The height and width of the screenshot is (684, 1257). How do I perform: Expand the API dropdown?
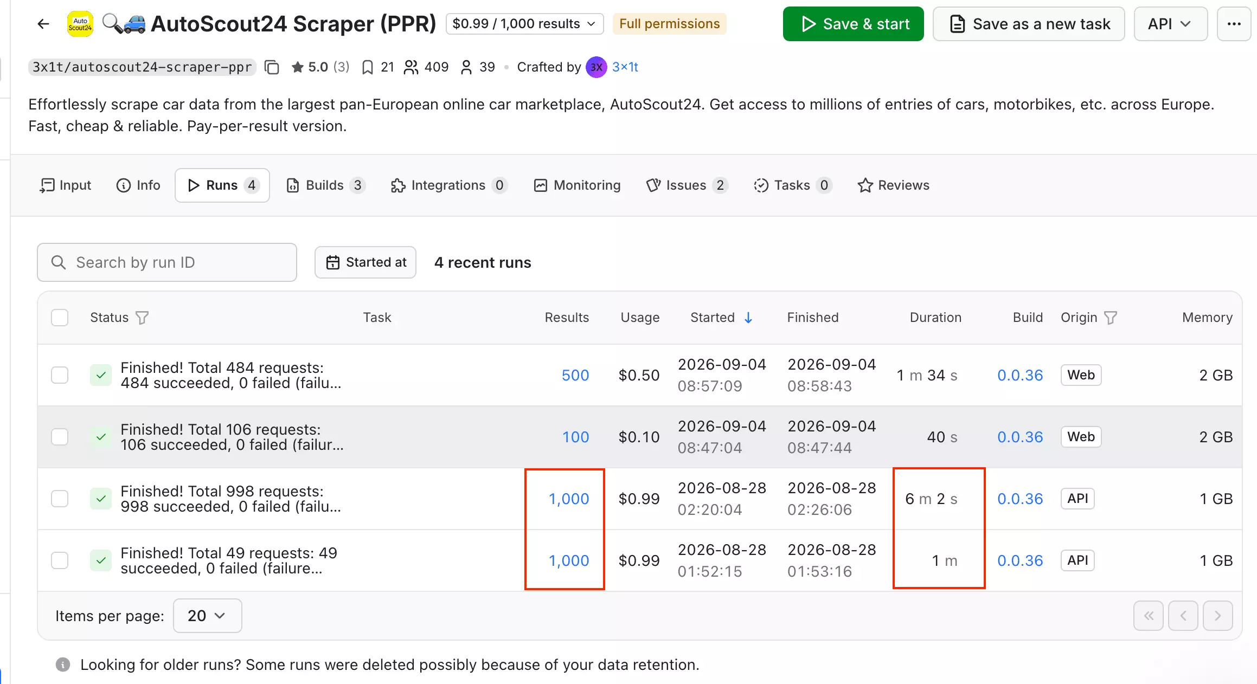click(1170, 24)
